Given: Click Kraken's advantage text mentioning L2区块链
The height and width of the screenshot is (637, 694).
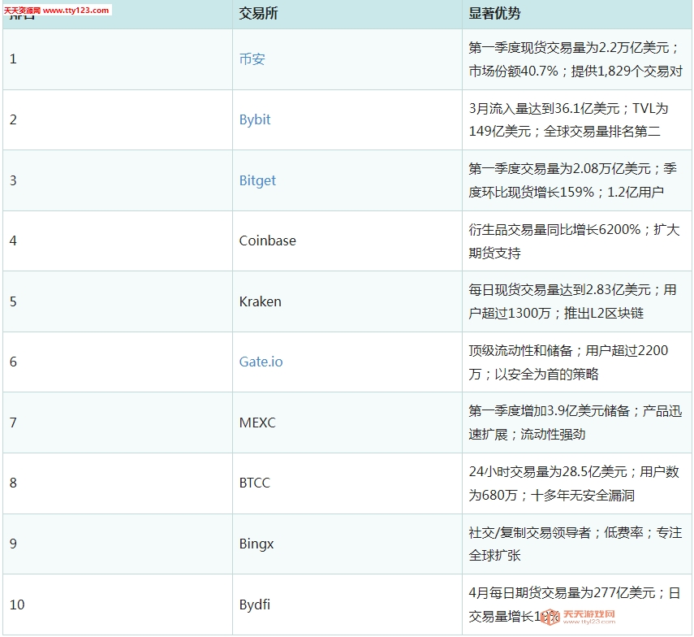Looking at the screenshot, I should (572, 301).
